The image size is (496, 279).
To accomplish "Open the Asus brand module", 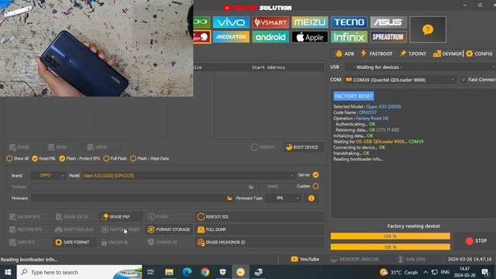I will coord(388,22).
